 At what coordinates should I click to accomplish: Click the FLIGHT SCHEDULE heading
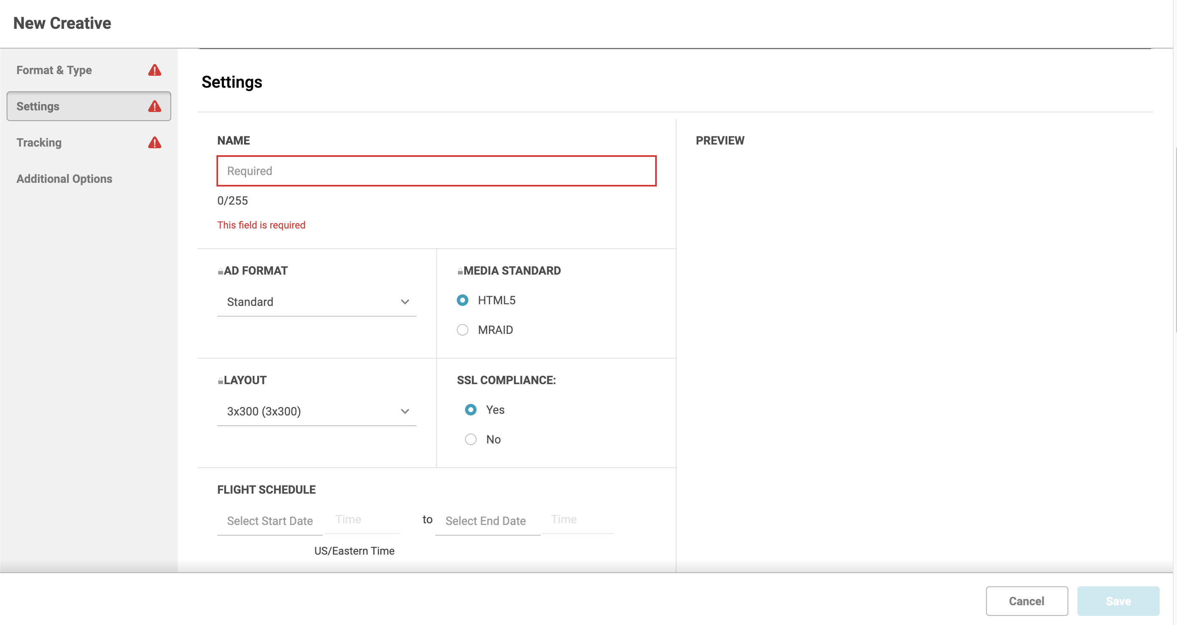pyautogui.click(x=266, y=490)
